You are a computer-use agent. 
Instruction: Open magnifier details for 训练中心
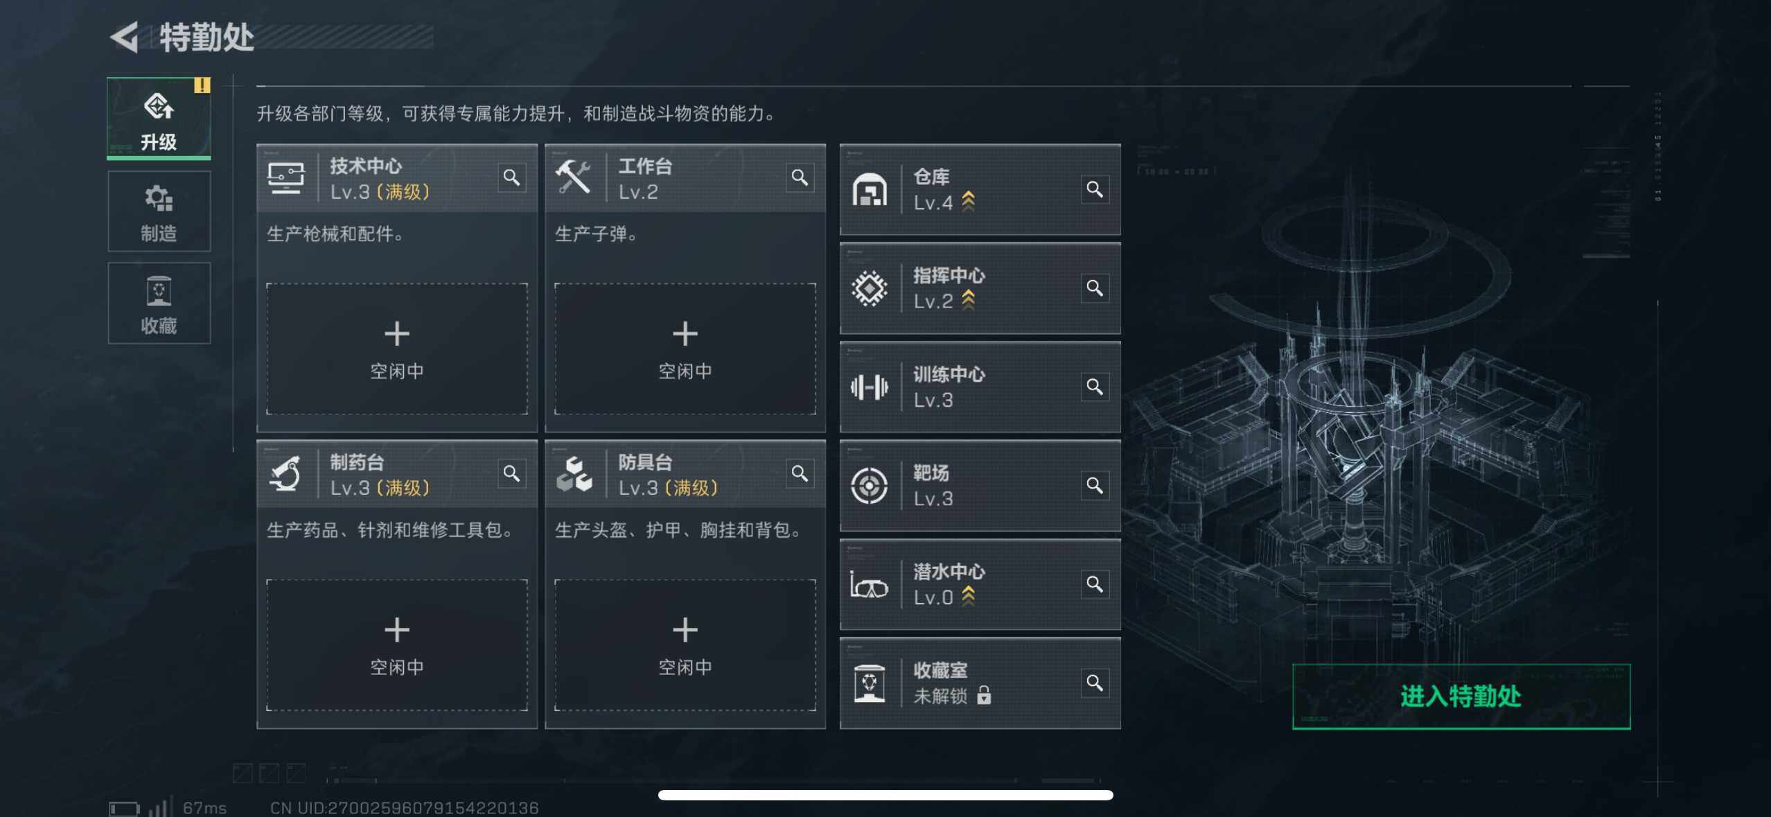(x=1095, y=387)
